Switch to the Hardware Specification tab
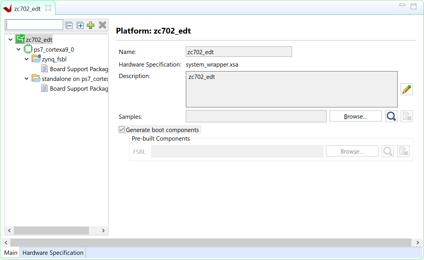This screenshot has width=424, height=260. [x=53, y=253]
